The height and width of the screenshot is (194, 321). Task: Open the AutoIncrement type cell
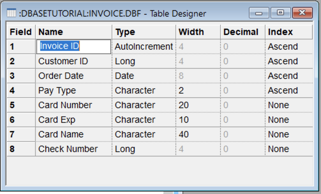(144, 47)
